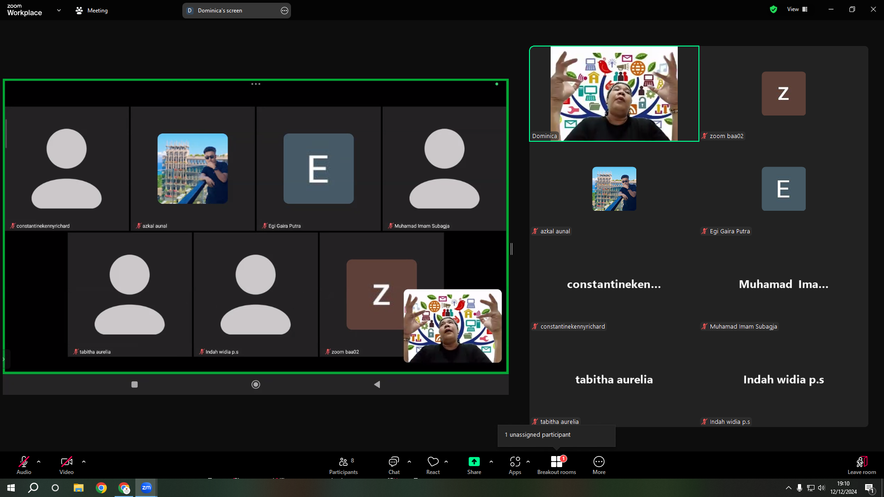Open options menu on Dominica's screen tab
The image size is (884, 497).
coord(285,11)
